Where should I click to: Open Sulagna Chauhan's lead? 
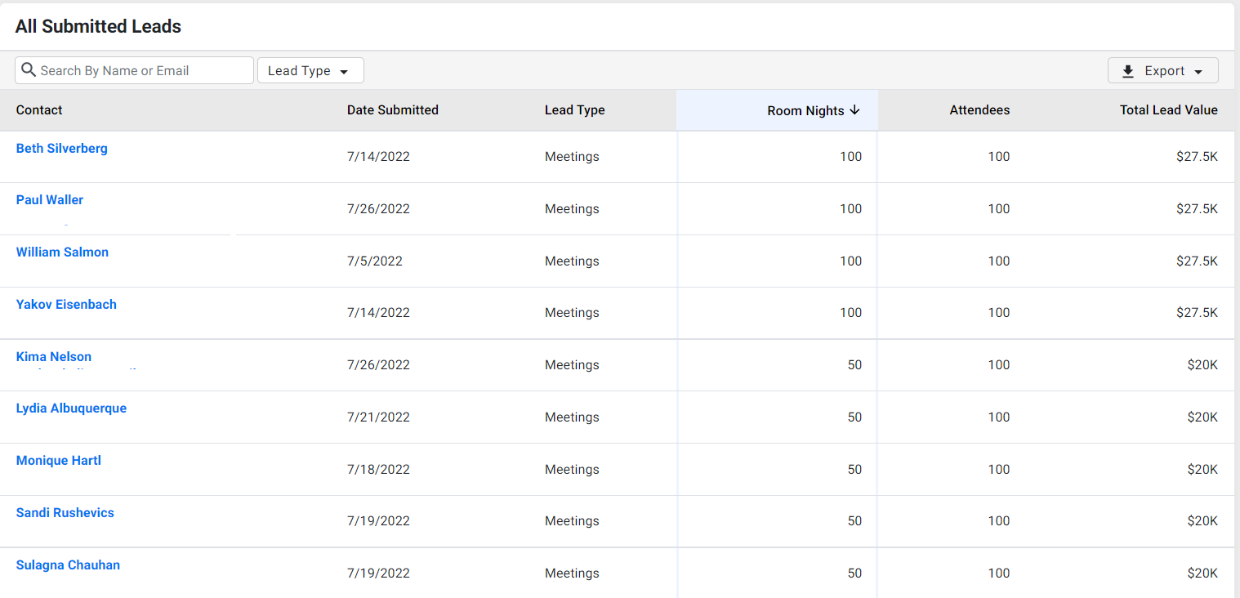point(68,565)
